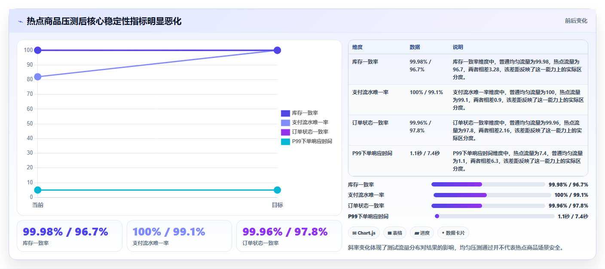Image resolution: width=605 pixels, height=269 pixels.
Task: Click the 订单状态一致率 progress bar
Action: pos(488,206)
